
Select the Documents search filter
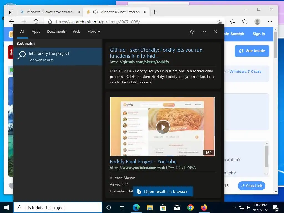coord(56,32)
